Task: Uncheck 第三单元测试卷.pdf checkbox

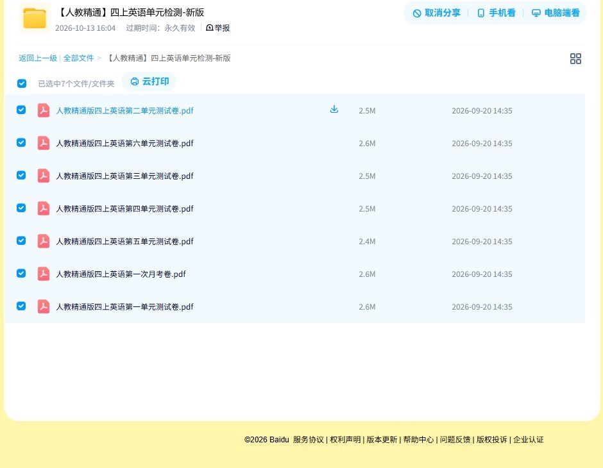Action: [x=21, y=175]
